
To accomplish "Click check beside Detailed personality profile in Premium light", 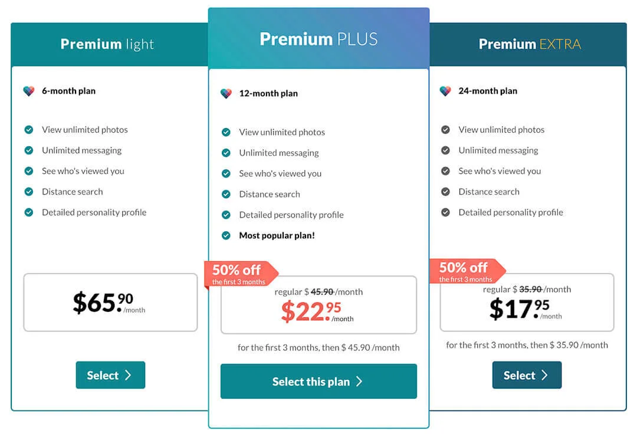I will pos(29,212).
